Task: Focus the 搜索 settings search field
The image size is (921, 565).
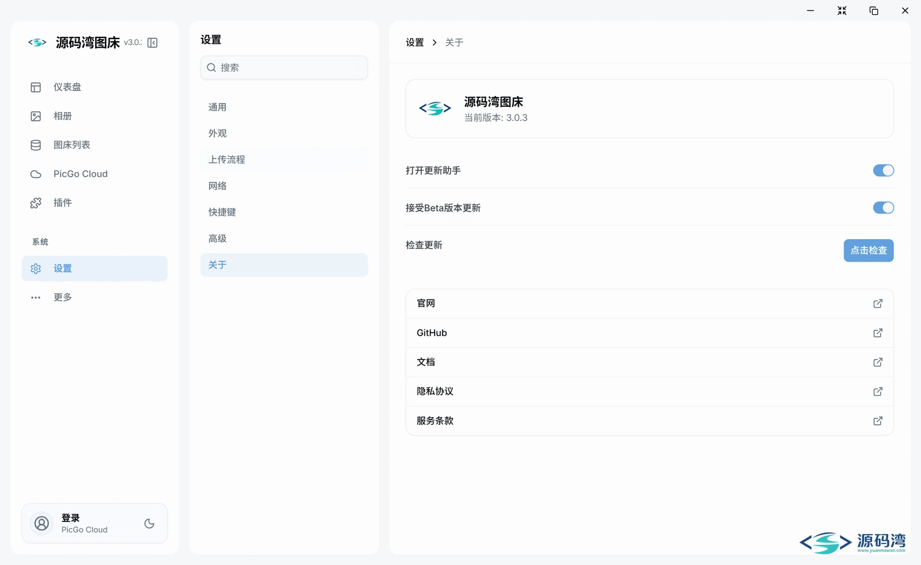Action: (x=284, y=68)
